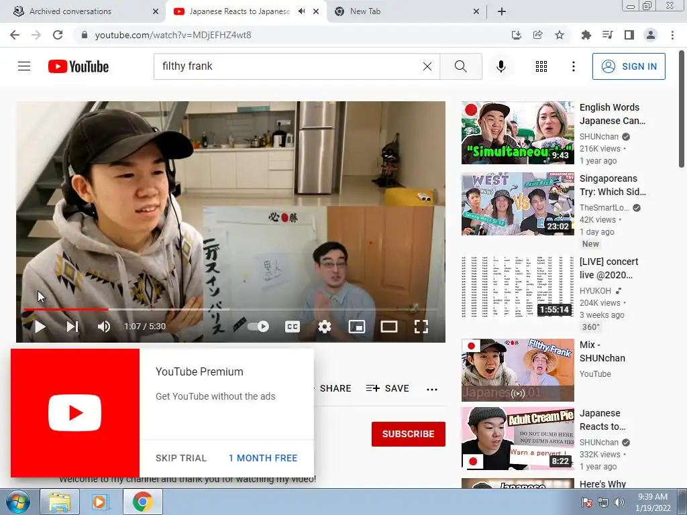Open Mix - SHUNchan playlist thumbnail
The width and height of the screenshot is (687, 515).
point(517,370)
